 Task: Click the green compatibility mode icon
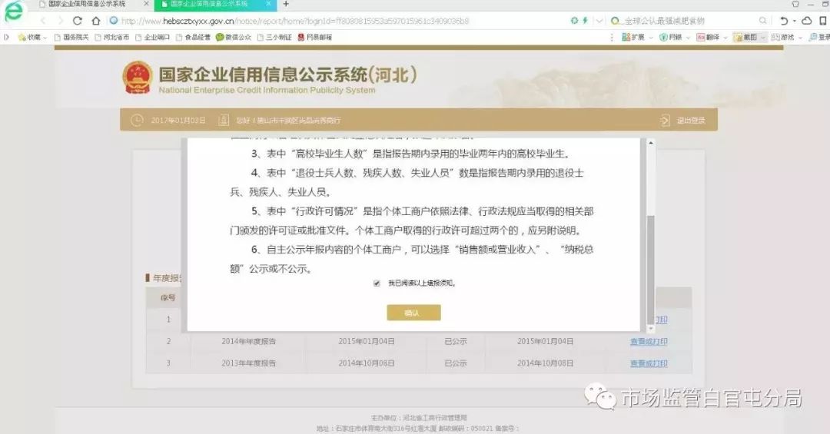pos(574,21)
